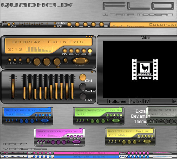Image resolution: width=177 pixels, height=159 pixels.
Task: Click the last equalizer band slider
Action: tap(72, 87)
